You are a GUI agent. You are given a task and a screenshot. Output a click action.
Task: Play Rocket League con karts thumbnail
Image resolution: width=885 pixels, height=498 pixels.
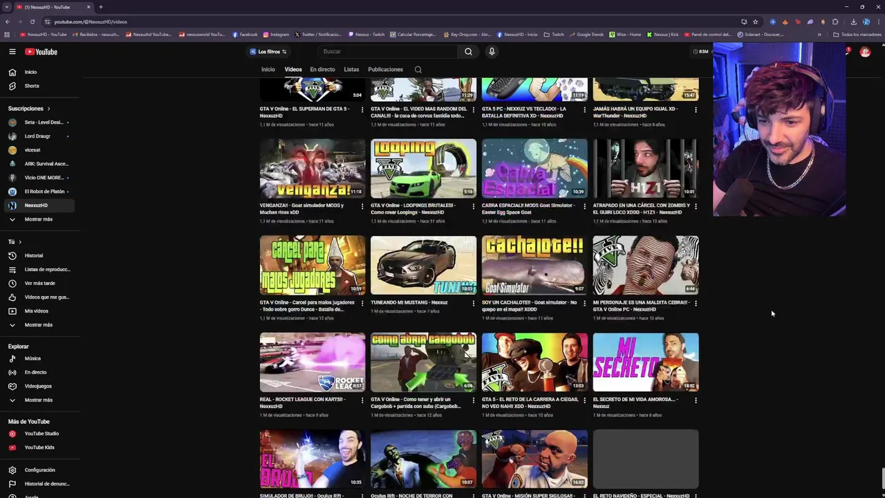point(313,362)
